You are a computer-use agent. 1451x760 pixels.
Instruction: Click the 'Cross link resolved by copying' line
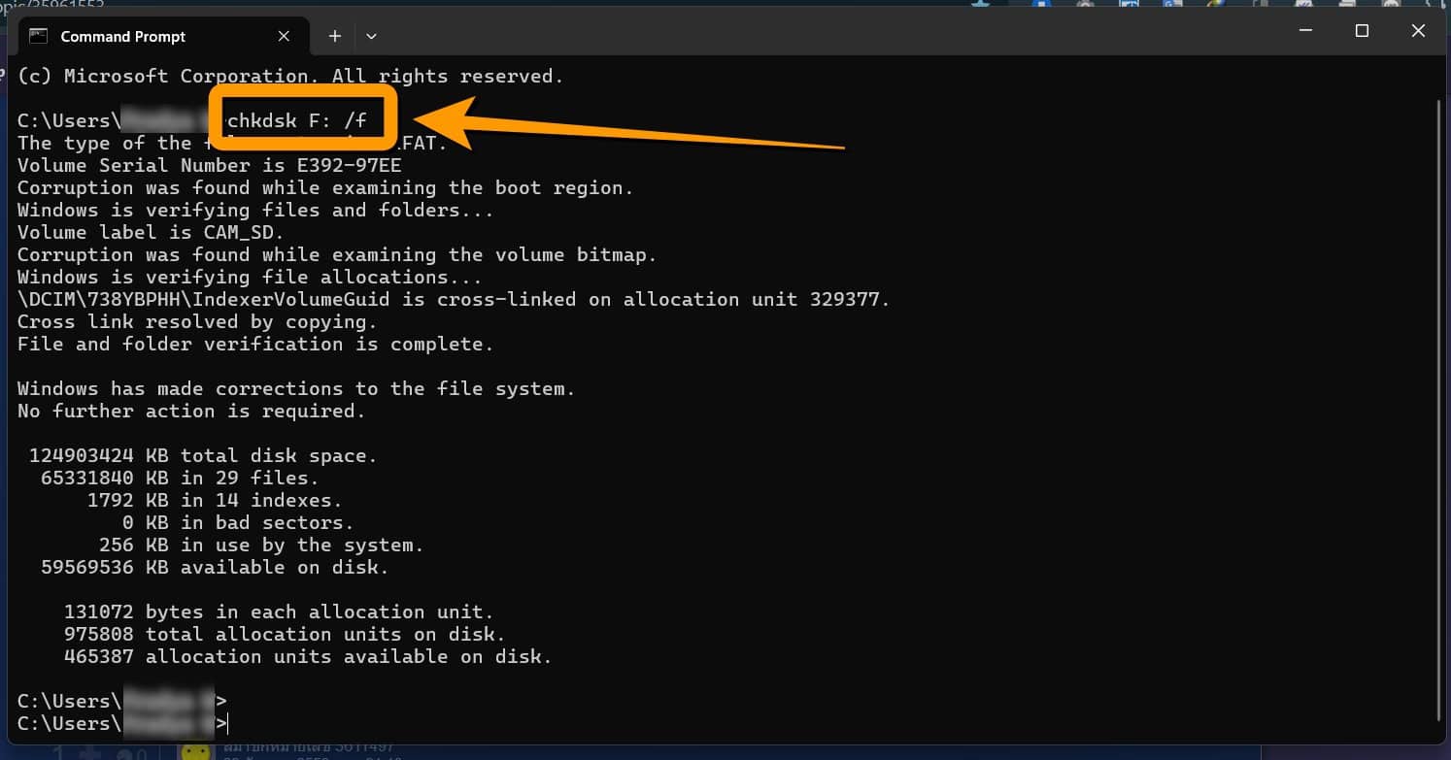197,321
